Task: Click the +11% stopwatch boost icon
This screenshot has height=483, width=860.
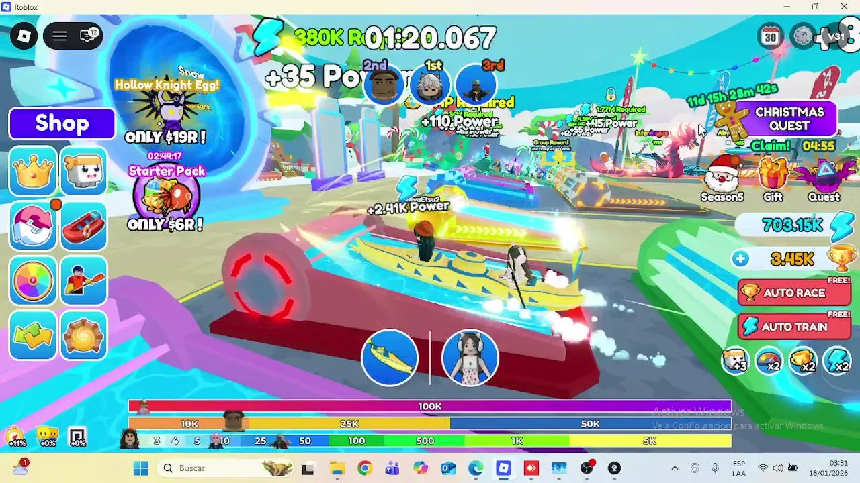Action: [x=16, y=437]
